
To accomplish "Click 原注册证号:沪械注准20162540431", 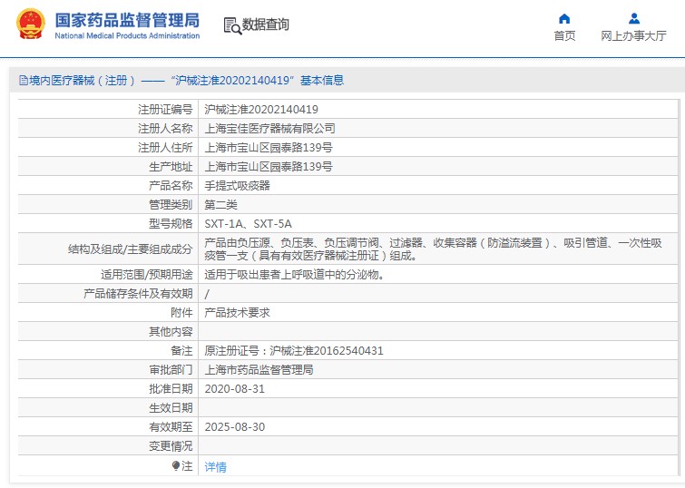I will (294, 351).
